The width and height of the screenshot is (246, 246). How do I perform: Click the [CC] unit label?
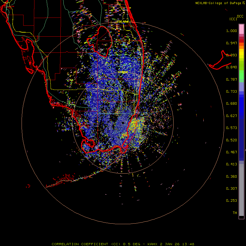pyautogui.click(x=233, y=19)
